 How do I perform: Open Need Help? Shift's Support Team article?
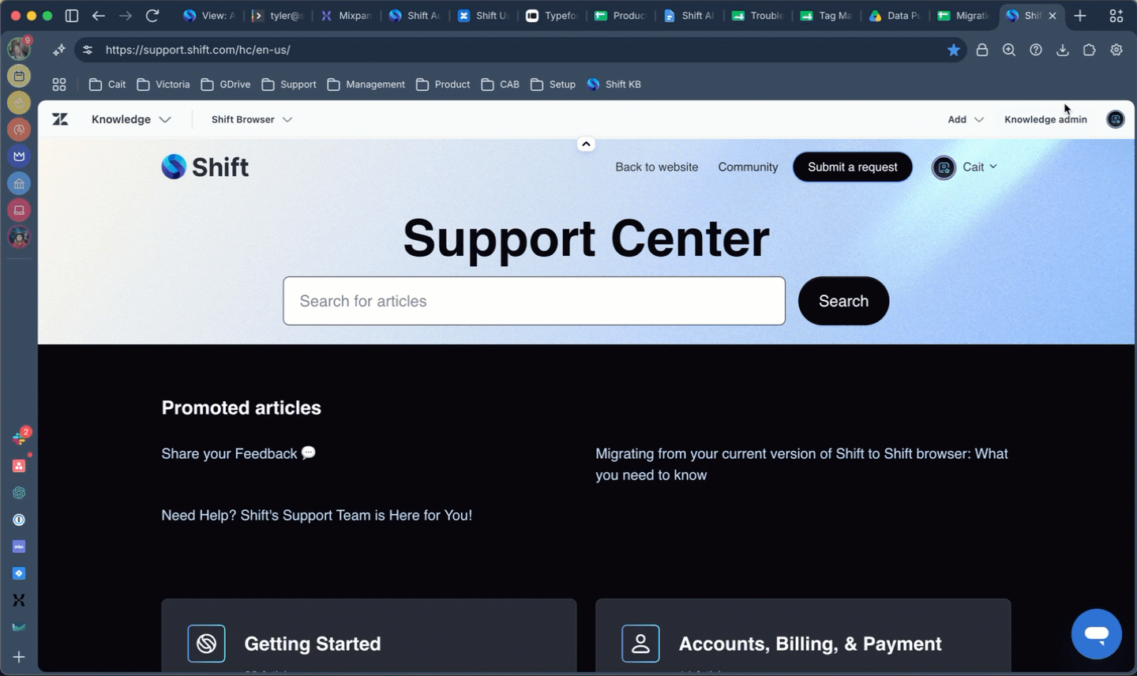[x=317, y=515]
